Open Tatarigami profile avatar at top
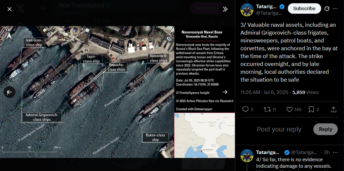Viewport: 344px width, 171px height. (247, 10)
